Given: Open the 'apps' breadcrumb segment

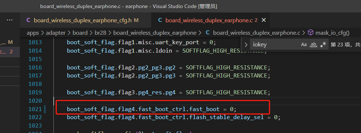Looking at the screenshot, I should coord(33,33).
